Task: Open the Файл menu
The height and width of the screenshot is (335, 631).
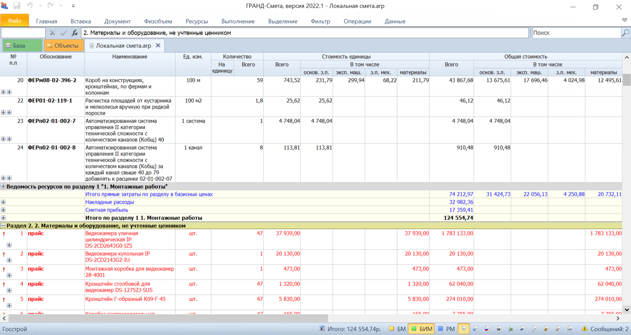Action: [15, 21]
